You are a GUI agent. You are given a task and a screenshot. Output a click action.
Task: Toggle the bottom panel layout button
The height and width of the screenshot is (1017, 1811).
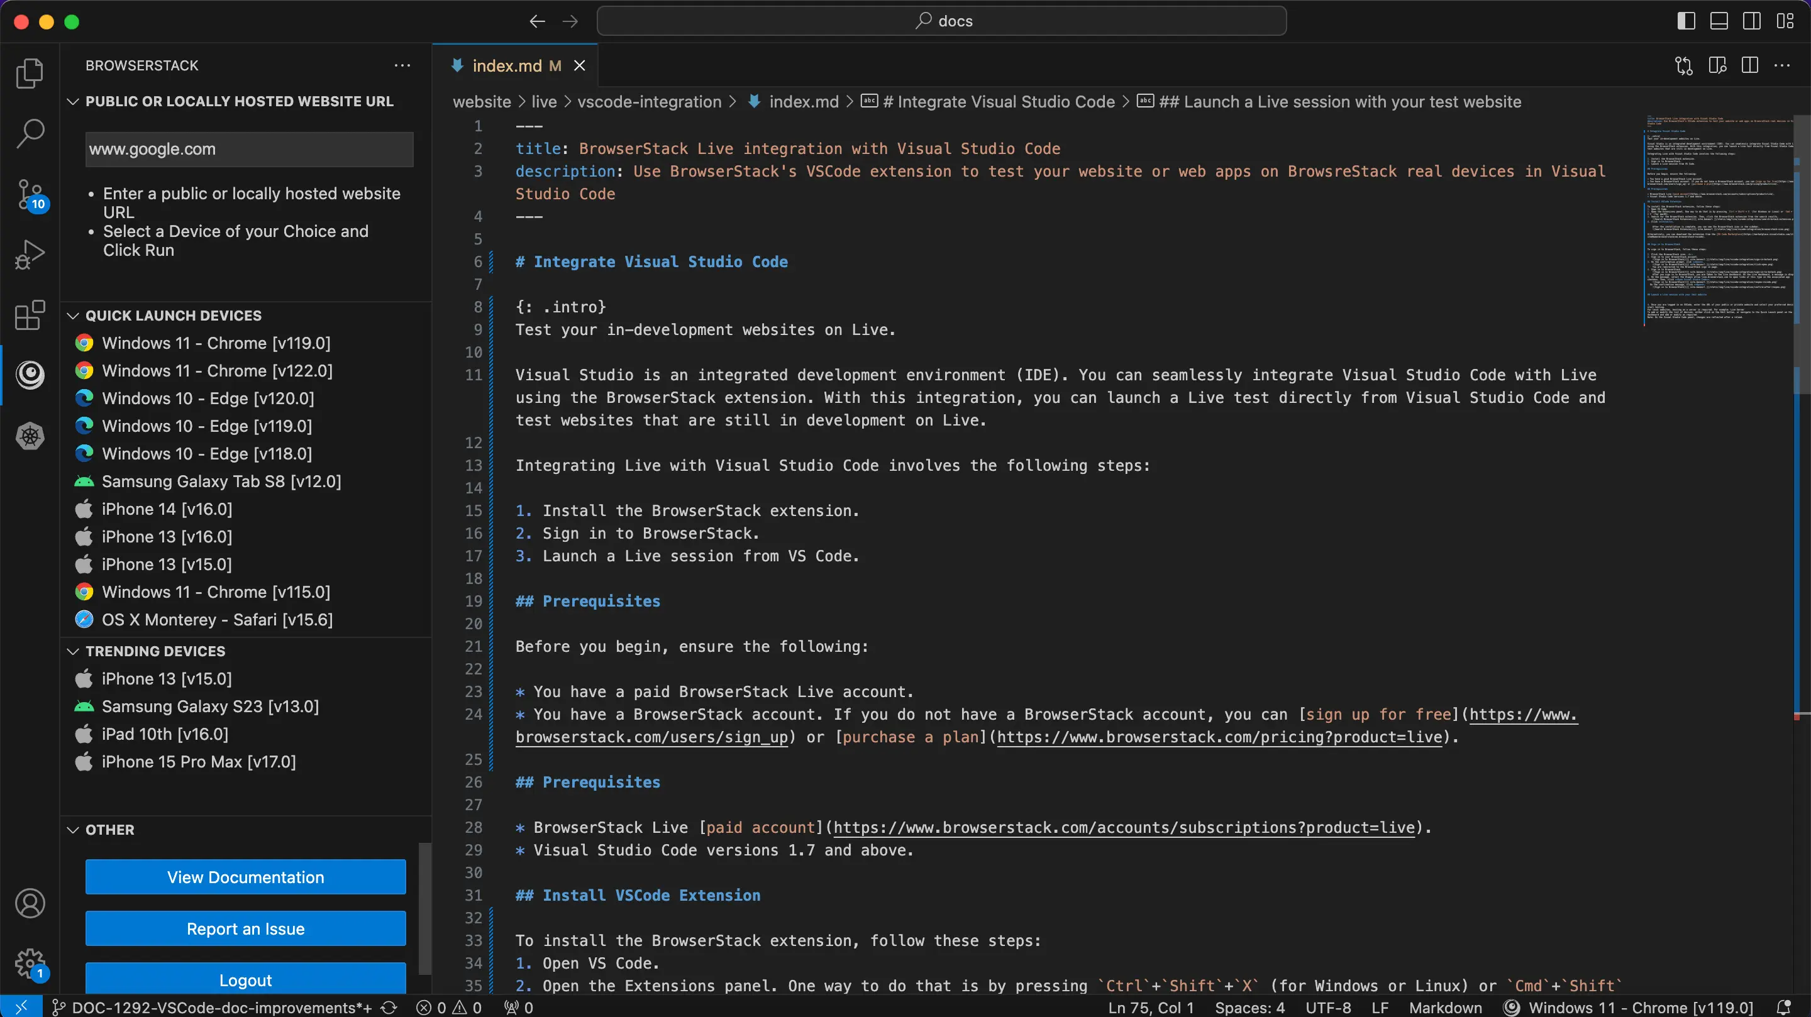(x=1719, y=21)
